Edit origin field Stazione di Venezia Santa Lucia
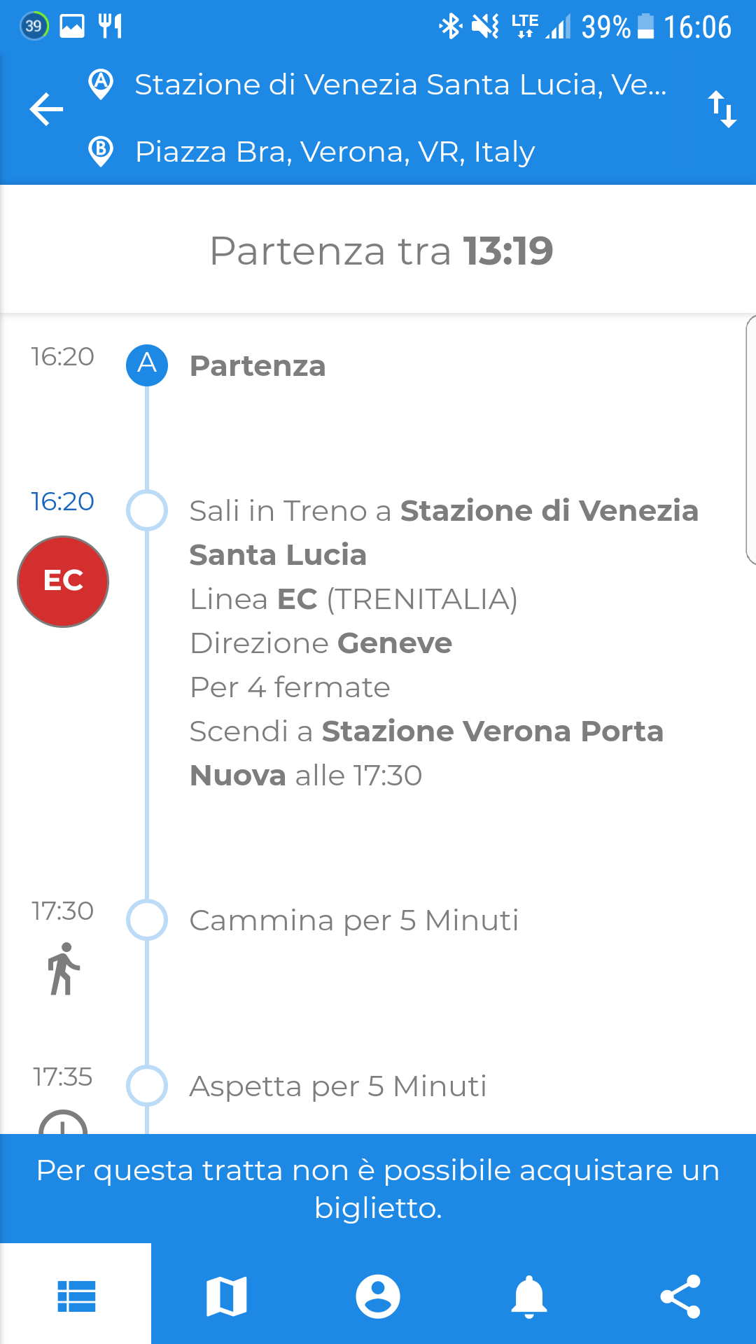This screenshot has width=756, height=1344. tap(400, 85)
